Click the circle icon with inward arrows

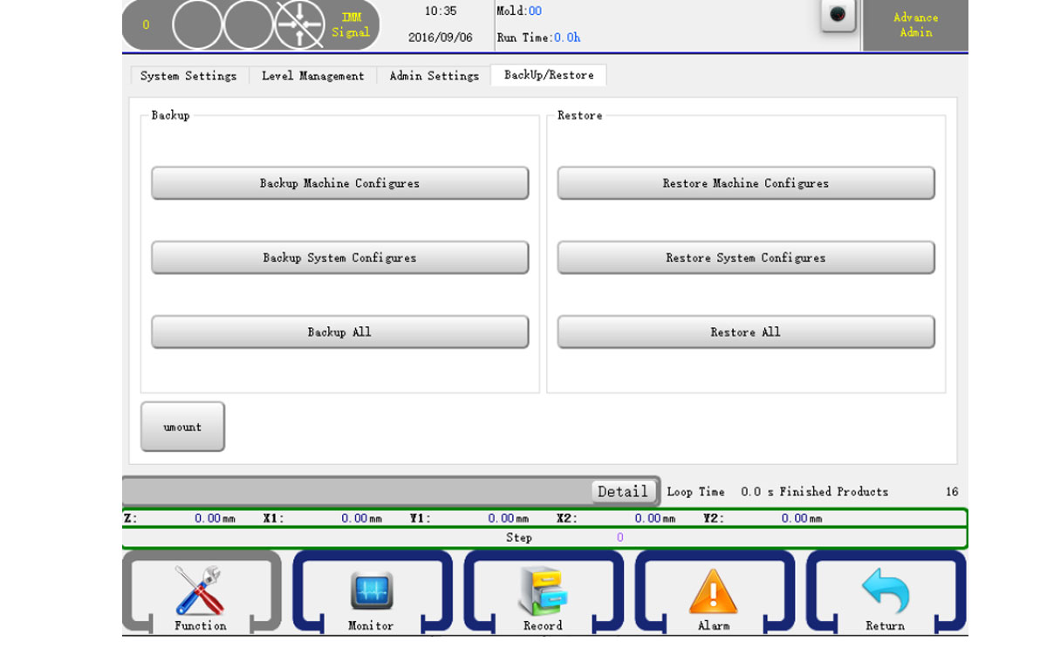click(x=299, y=25)
